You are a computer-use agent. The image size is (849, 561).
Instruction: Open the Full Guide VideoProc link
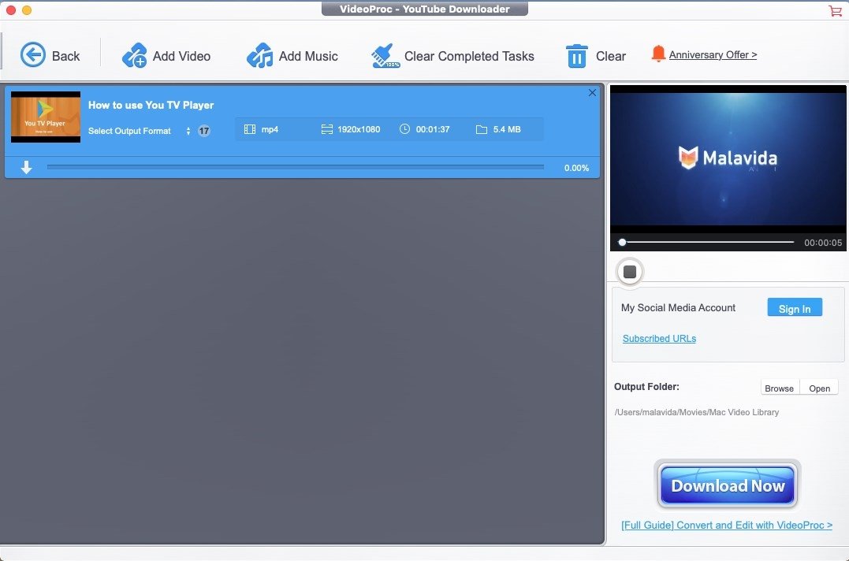pyautogui.click(x=727, y=526)
